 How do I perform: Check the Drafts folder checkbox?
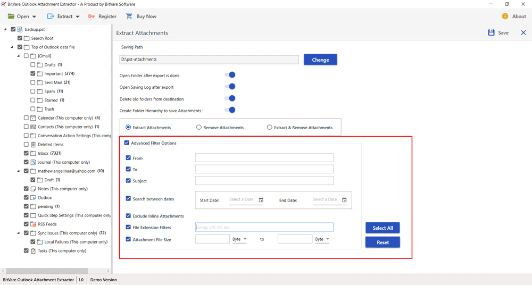(33, 65)
